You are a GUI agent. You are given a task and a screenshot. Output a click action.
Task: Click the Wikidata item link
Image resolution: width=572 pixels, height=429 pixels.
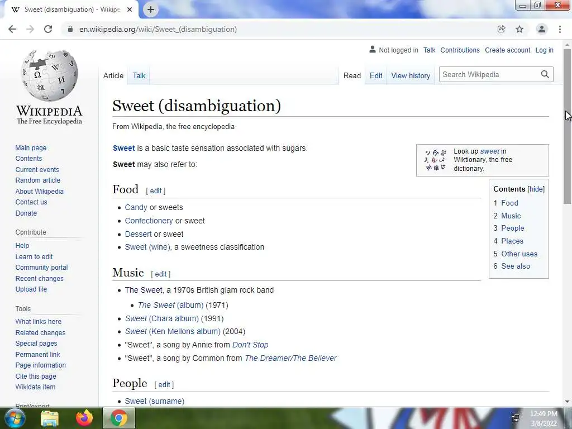35,387
